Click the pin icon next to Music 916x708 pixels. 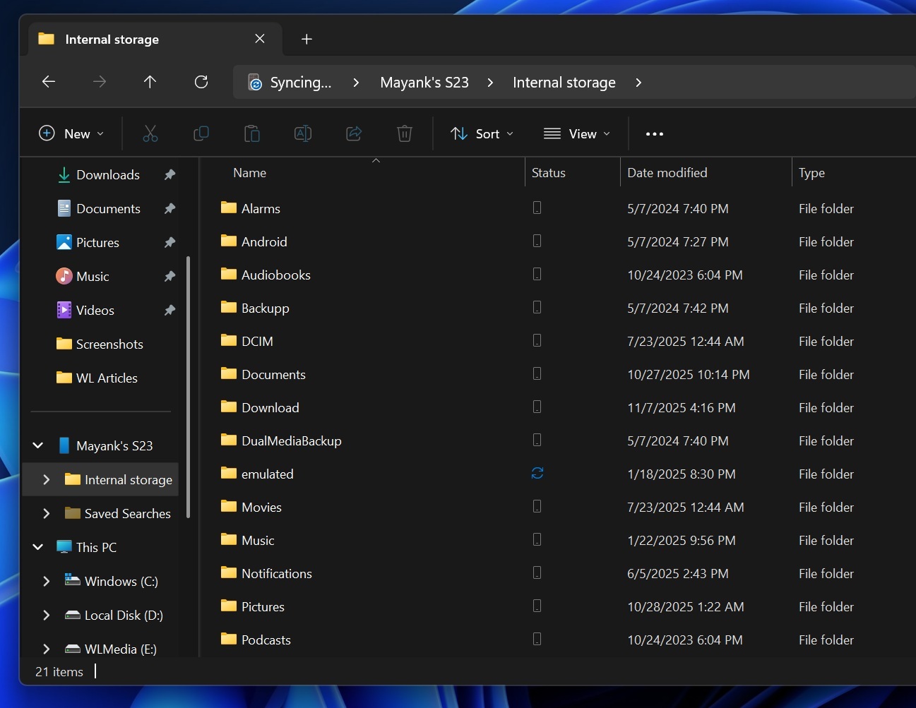tap(169, 276)
